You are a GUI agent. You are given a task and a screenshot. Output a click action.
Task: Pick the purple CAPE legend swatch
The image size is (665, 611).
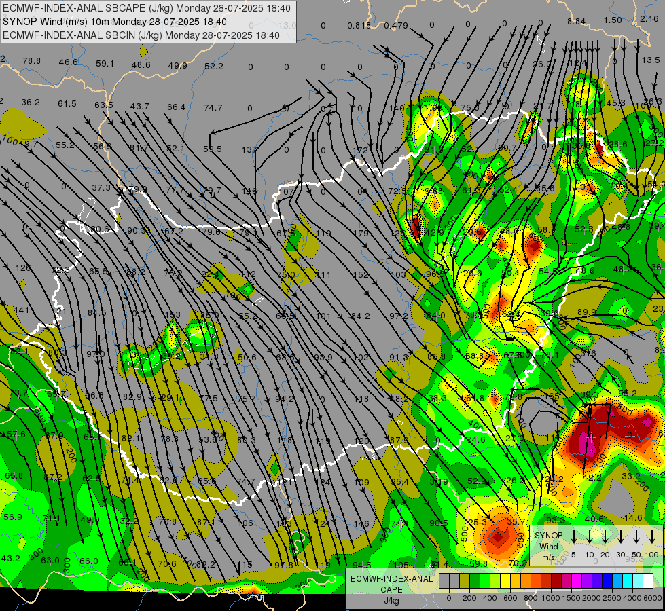pyautogui.click(x=587, y=580)
